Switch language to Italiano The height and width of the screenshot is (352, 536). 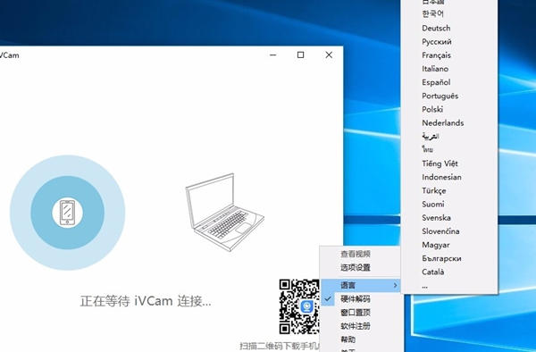(449, 69)
